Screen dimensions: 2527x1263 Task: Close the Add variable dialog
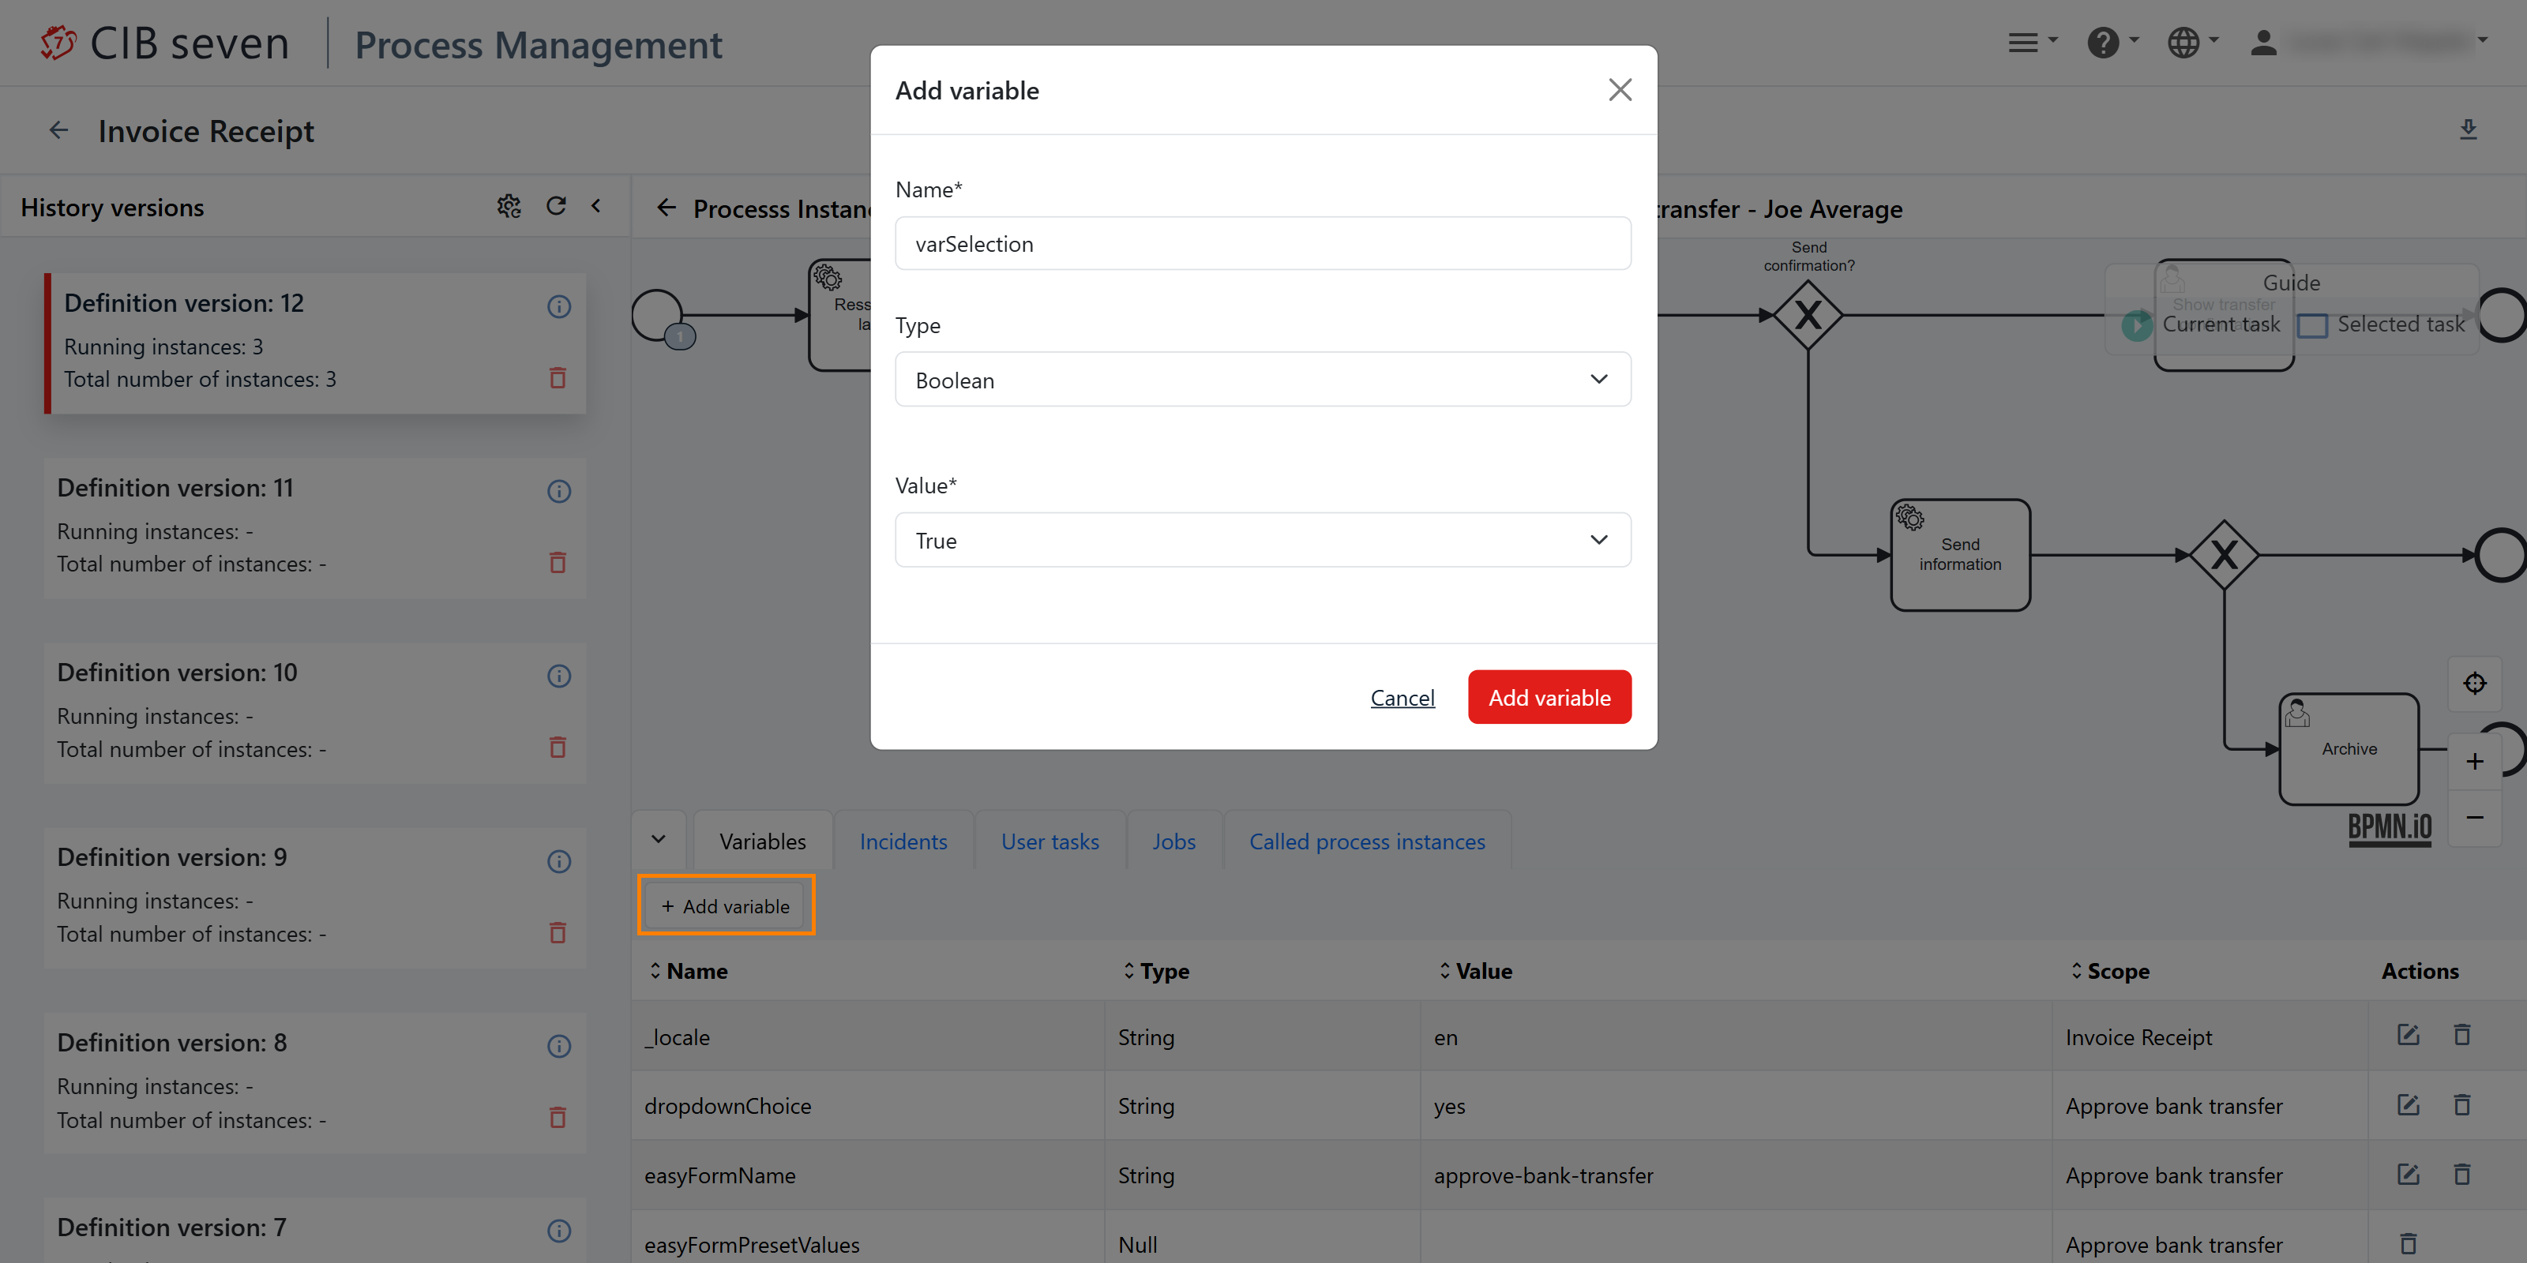click(x=1620, y=90)
